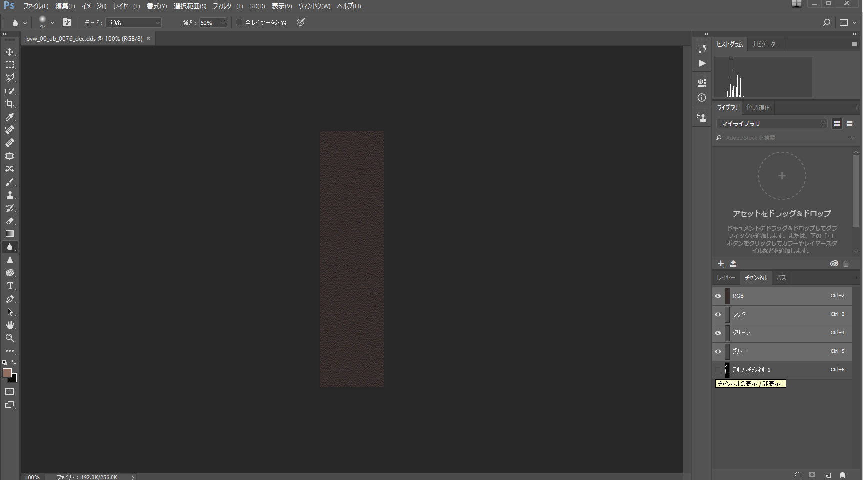Enable the 全レイヤーを対象 checkbox
The image size is (863, 480).
(239, 22)
